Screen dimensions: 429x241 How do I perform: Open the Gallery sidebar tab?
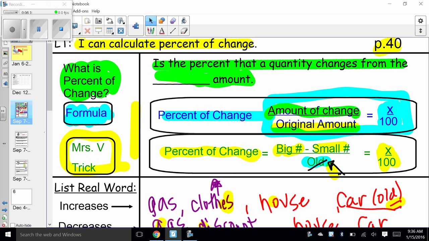point(5,53)
